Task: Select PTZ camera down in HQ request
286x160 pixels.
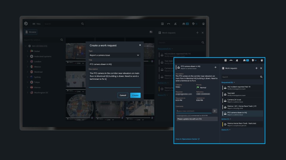Action: point(243,113)
